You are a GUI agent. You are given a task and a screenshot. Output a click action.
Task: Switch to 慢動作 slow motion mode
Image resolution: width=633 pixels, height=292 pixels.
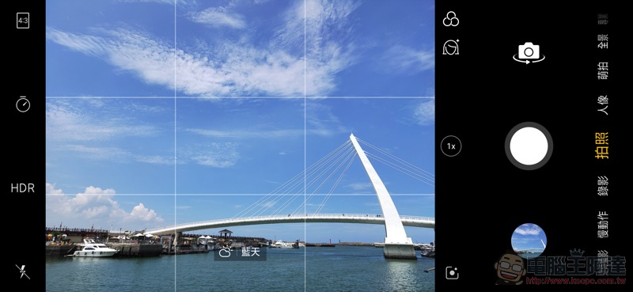[x=603, y=225]
